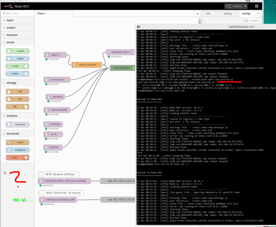Expand the input palette category

[18, 20]
